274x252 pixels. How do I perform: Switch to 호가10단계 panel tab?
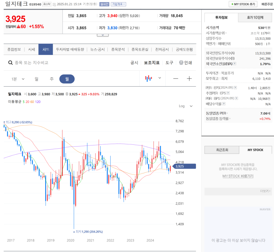(x=255, y=17)
